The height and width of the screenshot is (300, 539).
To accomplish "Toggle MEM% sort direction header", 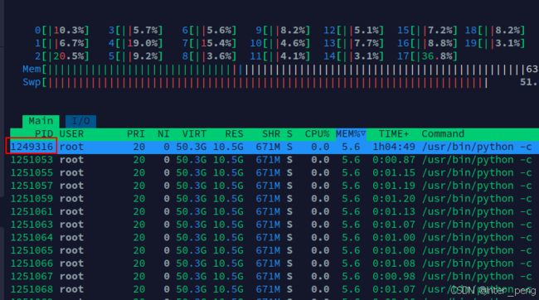I will [351, 133].
